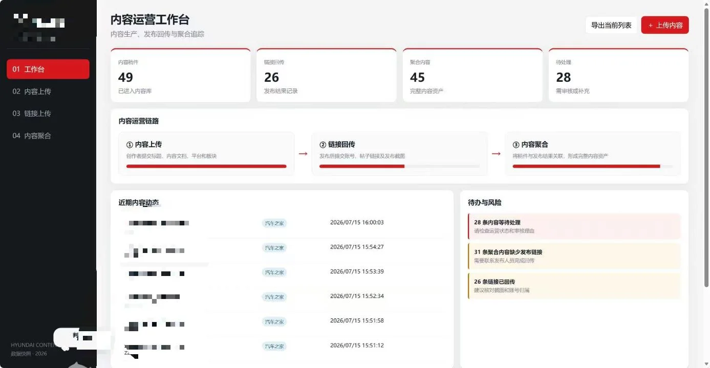Click the 内容运营链路 section heading

click(139, 121)
